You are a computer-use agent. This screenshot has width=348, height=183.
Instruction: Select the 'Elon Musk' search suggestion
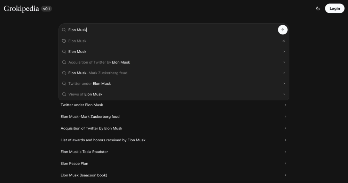(x=77, y=52)
